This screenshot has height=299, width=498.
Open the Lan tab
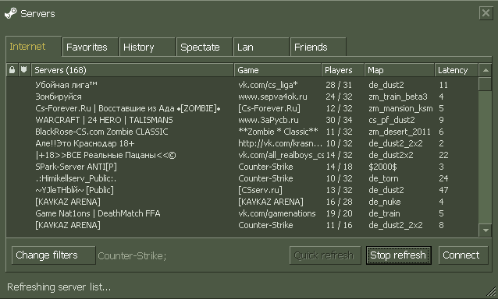(x=261, y=47)
